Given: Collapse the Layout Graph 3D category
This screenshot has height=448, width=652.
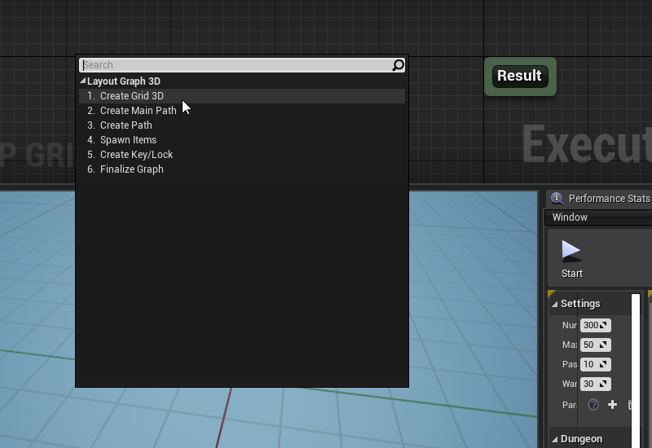Looking at the screenshot, I should pyautogui.click(x=83, y=81).
